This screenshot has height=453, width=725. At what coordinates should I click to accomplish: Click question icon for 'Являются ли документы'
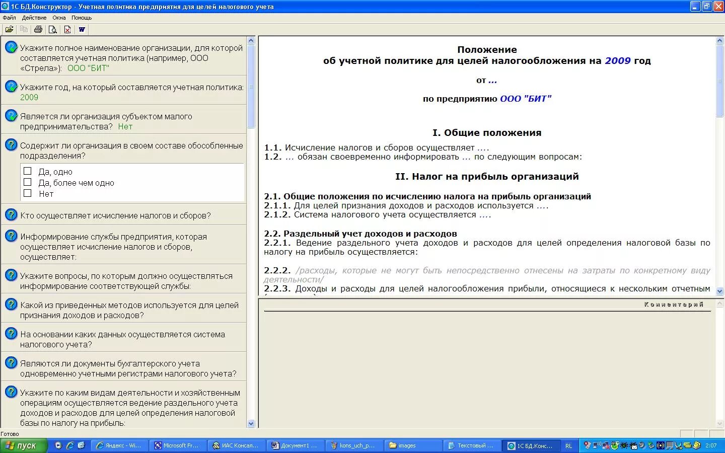click(x=11, y=363)
